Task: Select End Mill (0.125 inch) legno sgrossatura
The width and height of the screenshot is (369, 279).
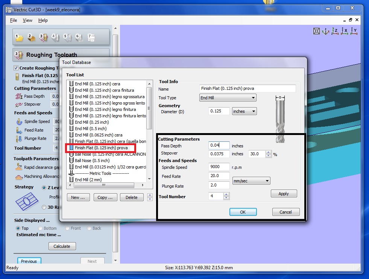Action: [110, 97]
